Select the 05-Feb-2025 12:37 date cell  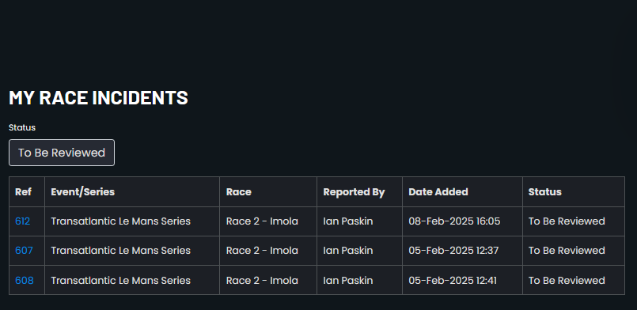(453, 251)
